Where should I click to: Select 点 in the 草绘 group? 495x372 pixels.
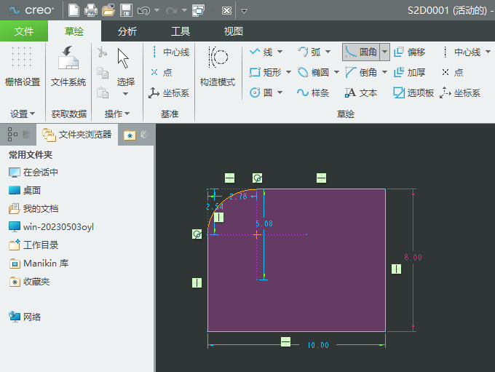coord(452,72)
